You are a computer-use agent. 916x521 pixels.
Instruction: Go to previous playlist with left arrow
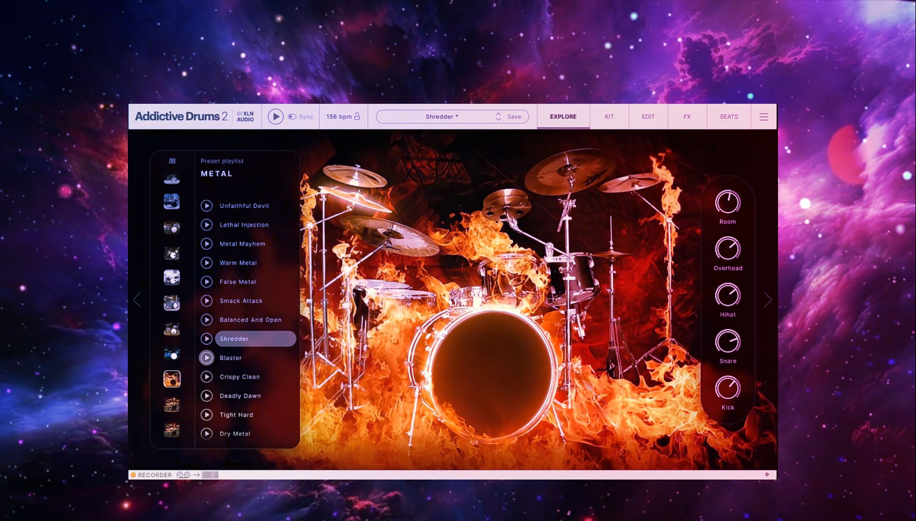coord(137,300)
